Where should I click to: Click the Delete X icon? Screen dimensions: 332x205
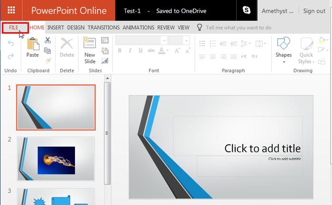click(x=67, y=43)
